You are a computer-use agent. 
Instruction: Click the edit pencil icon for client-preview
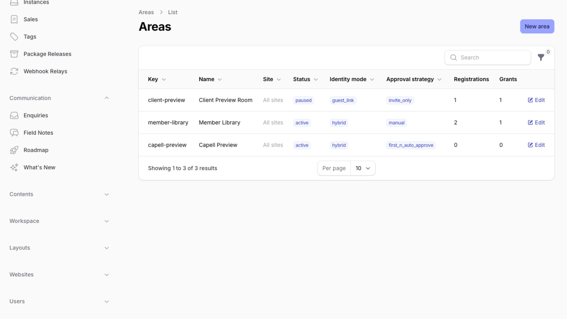(530, 100)
